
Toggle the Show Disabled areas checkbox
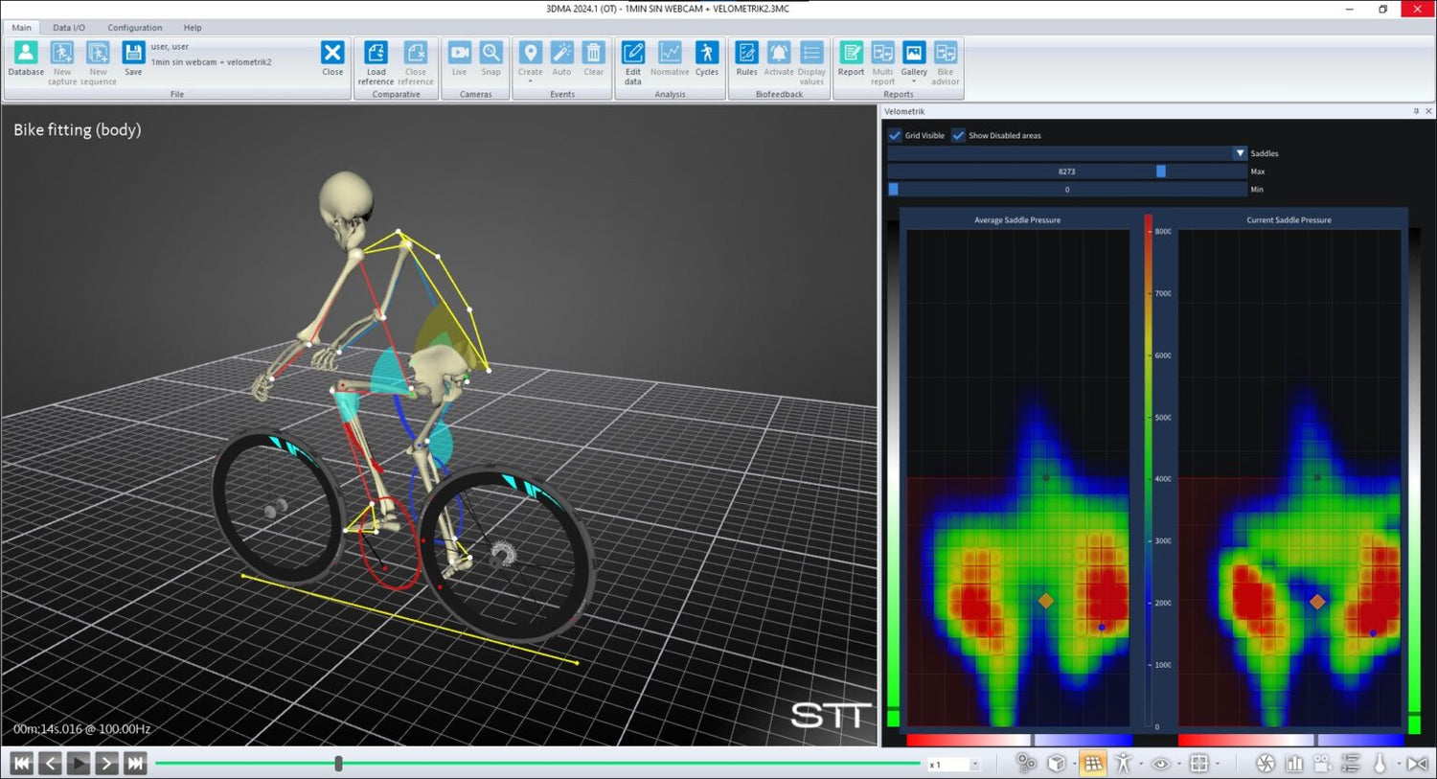[958, 135]
